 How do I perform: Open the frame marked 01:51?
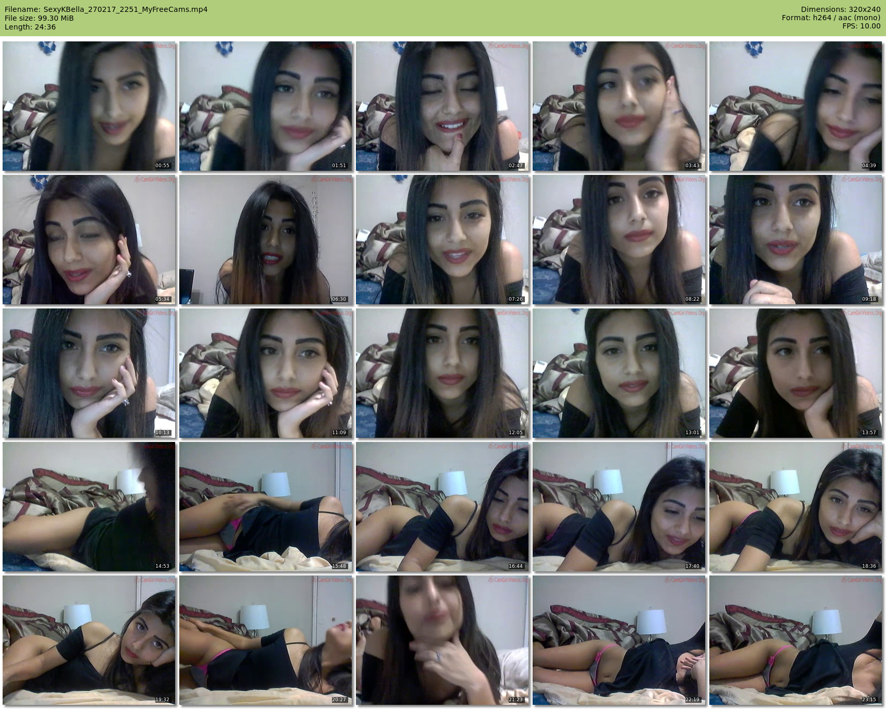(266, 106)
